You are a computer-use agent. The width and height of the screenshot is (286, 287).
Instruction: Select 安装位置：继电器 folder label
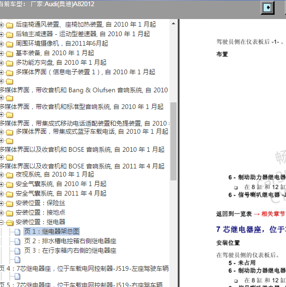(40, 222)
